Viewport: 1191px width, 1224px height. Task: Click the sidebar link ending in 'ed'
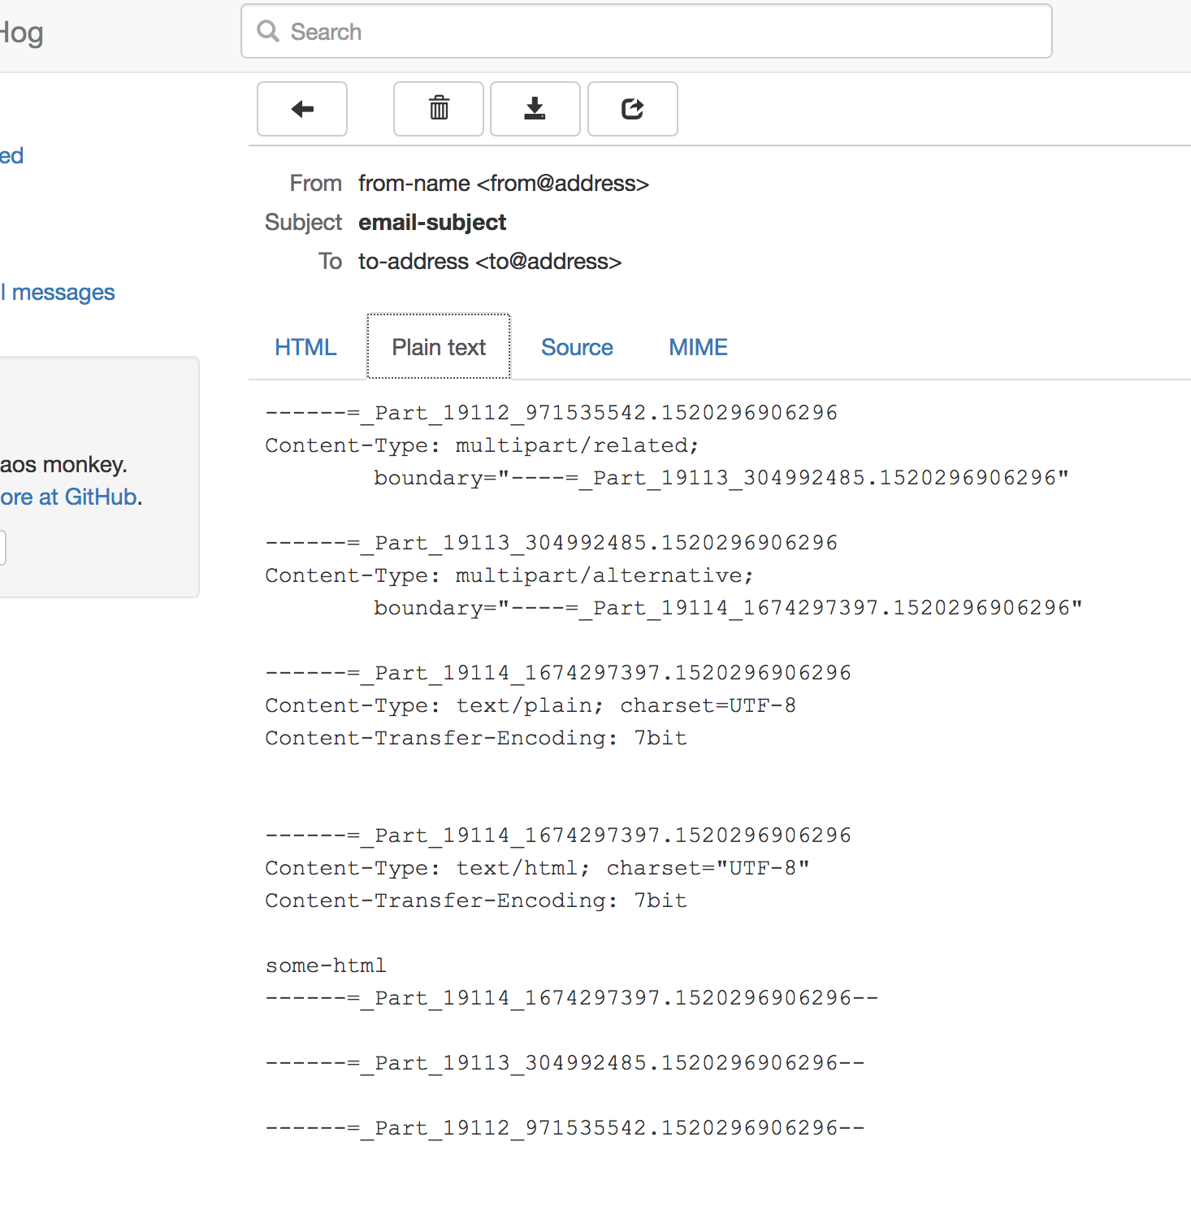[x=11, y=155]
